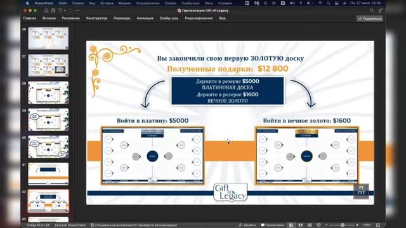Switch to Slide Sorter view icon

tap(300, 225)
